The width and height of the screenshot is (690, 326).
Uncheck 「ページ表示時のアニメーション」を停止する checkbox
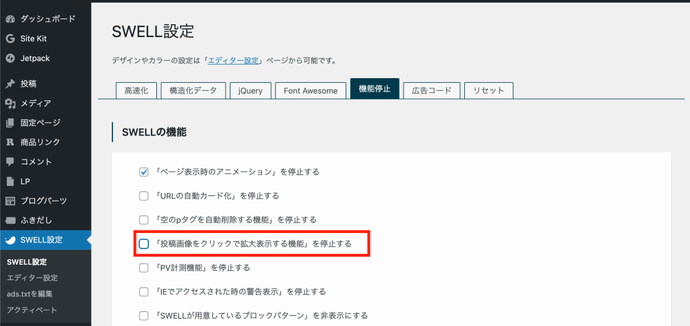pos(144,172)
